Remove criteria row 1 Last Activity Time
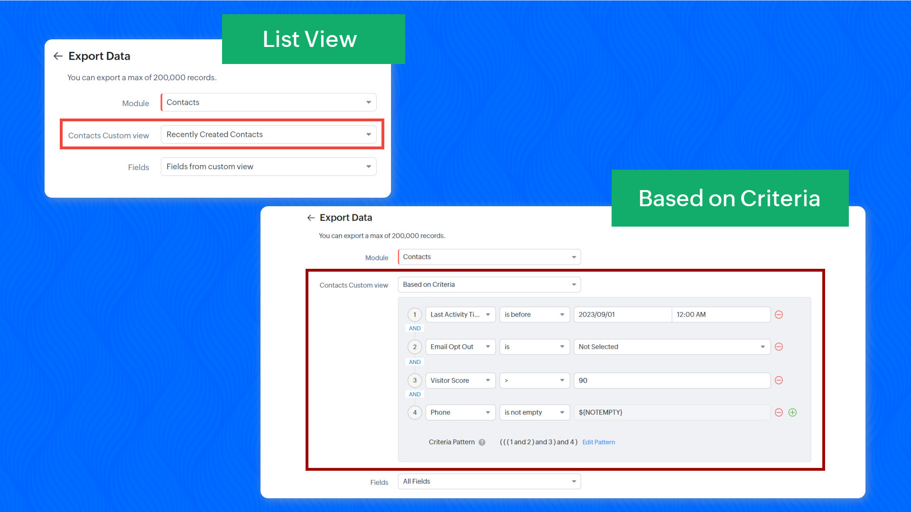Image resolution: width=911 pixels, height=512 pixels. pos(779,315)
